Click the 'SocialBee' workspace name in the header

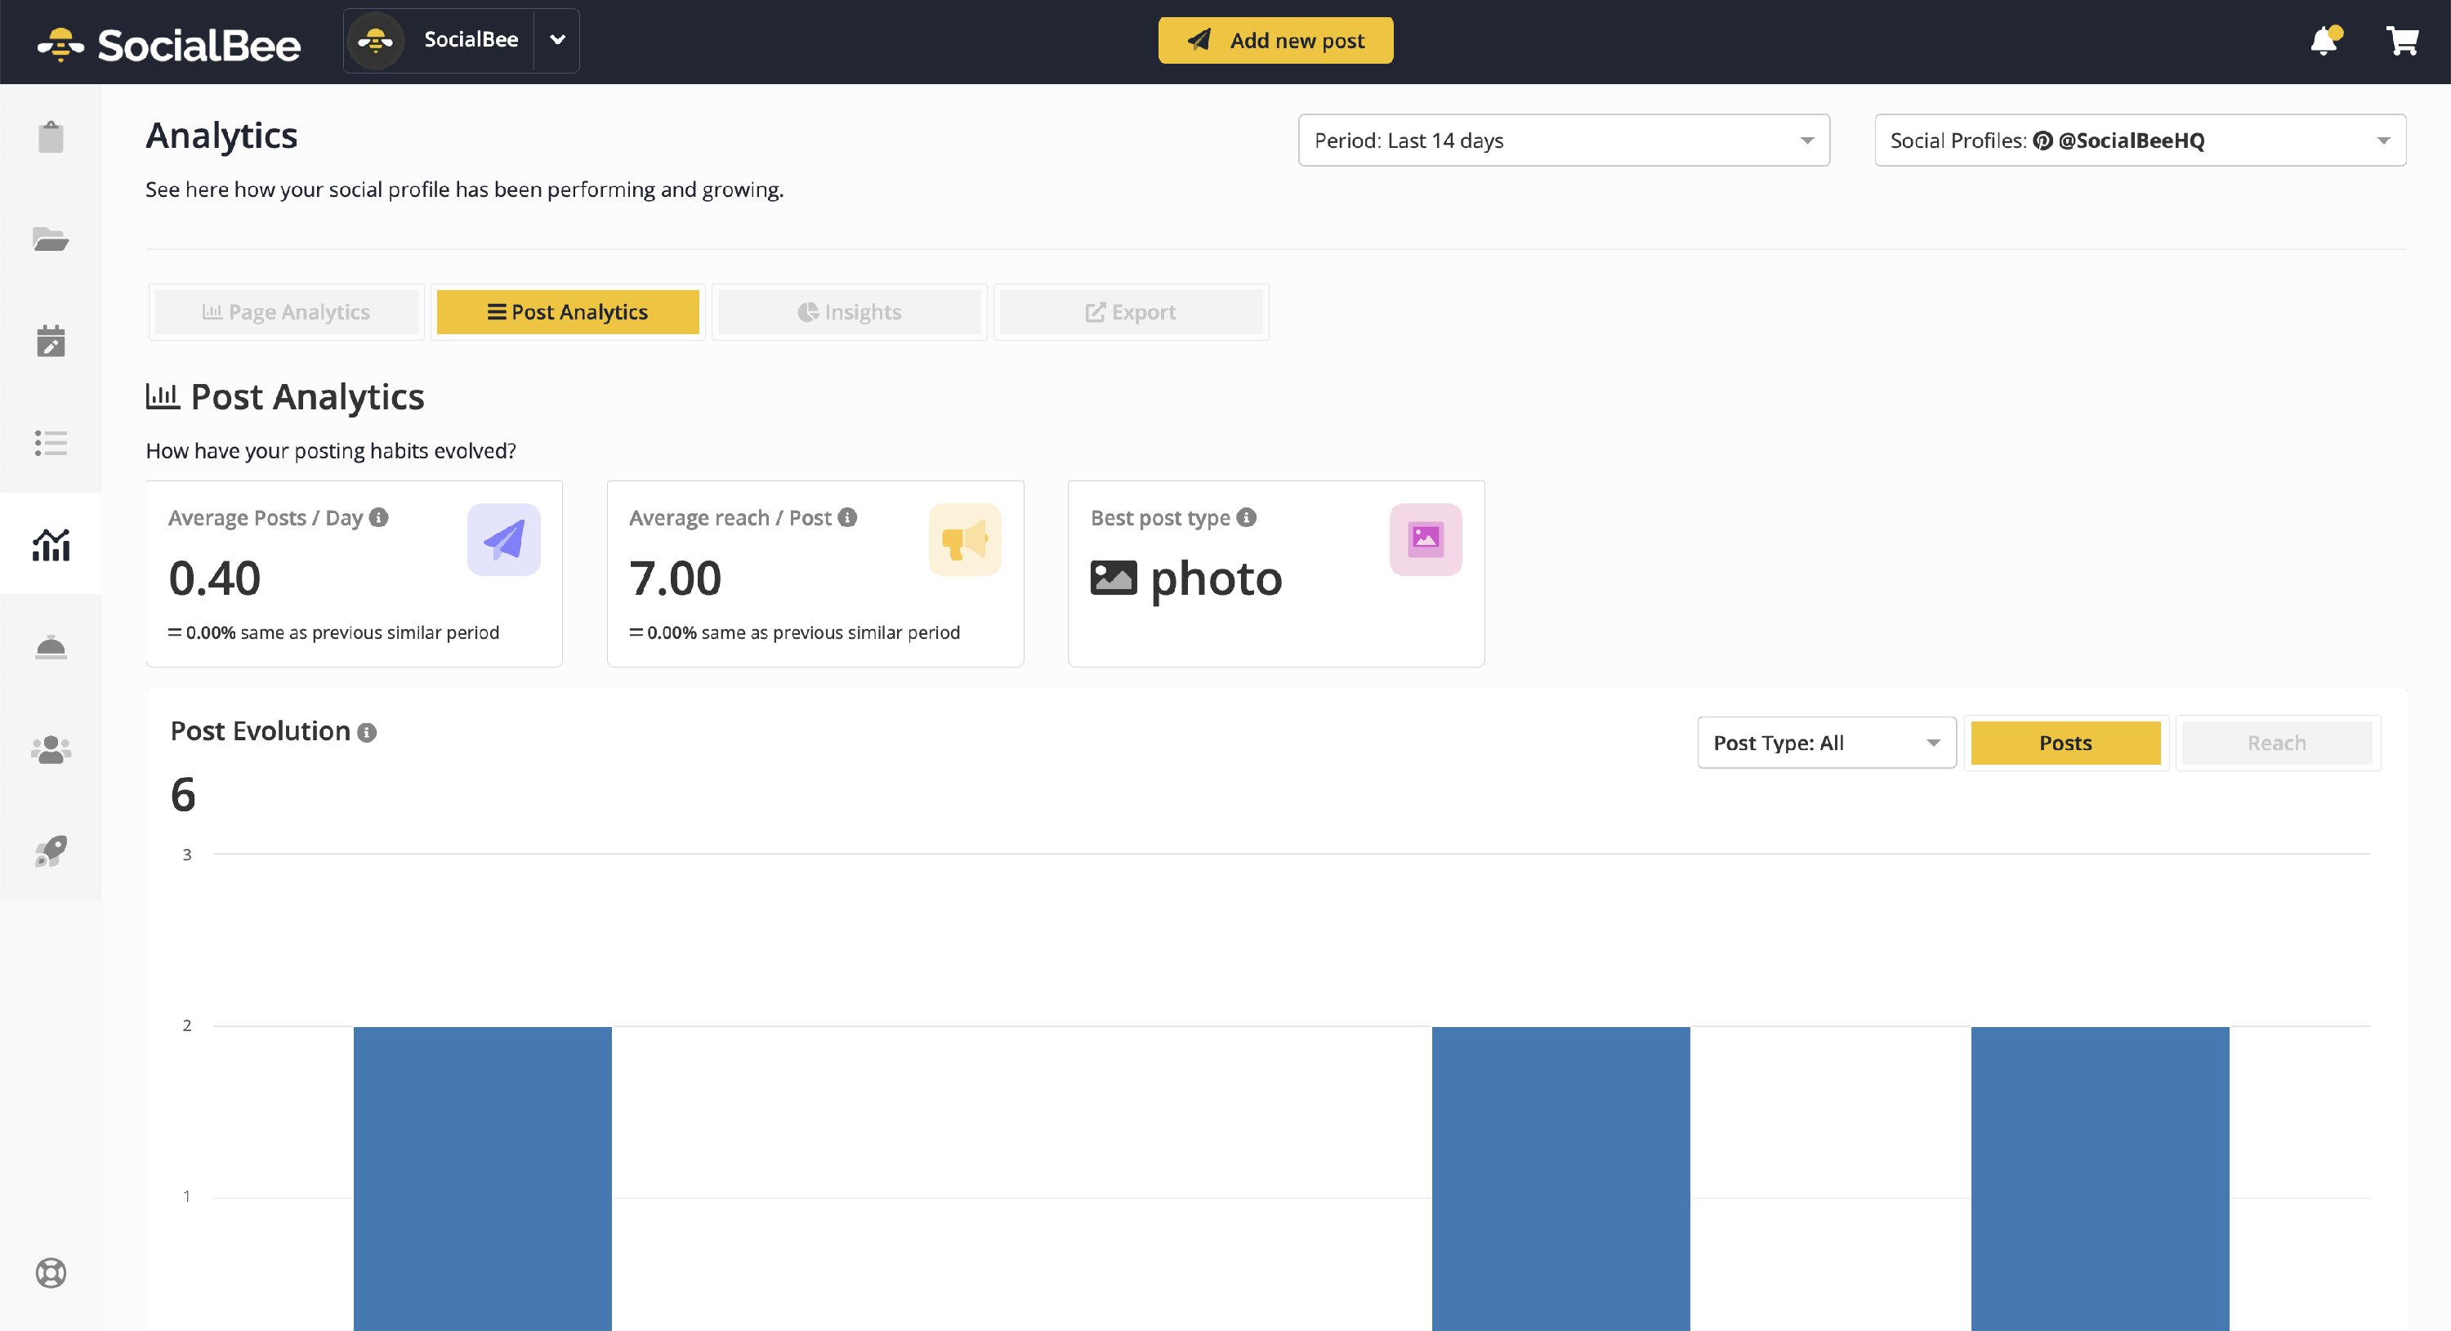[471, 39]
